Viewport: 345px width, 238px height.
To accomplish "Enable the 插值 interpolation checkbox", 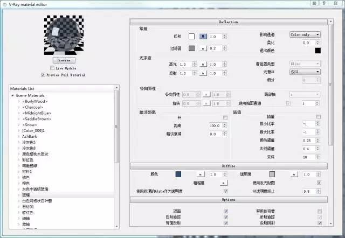I will pos(319,116).
